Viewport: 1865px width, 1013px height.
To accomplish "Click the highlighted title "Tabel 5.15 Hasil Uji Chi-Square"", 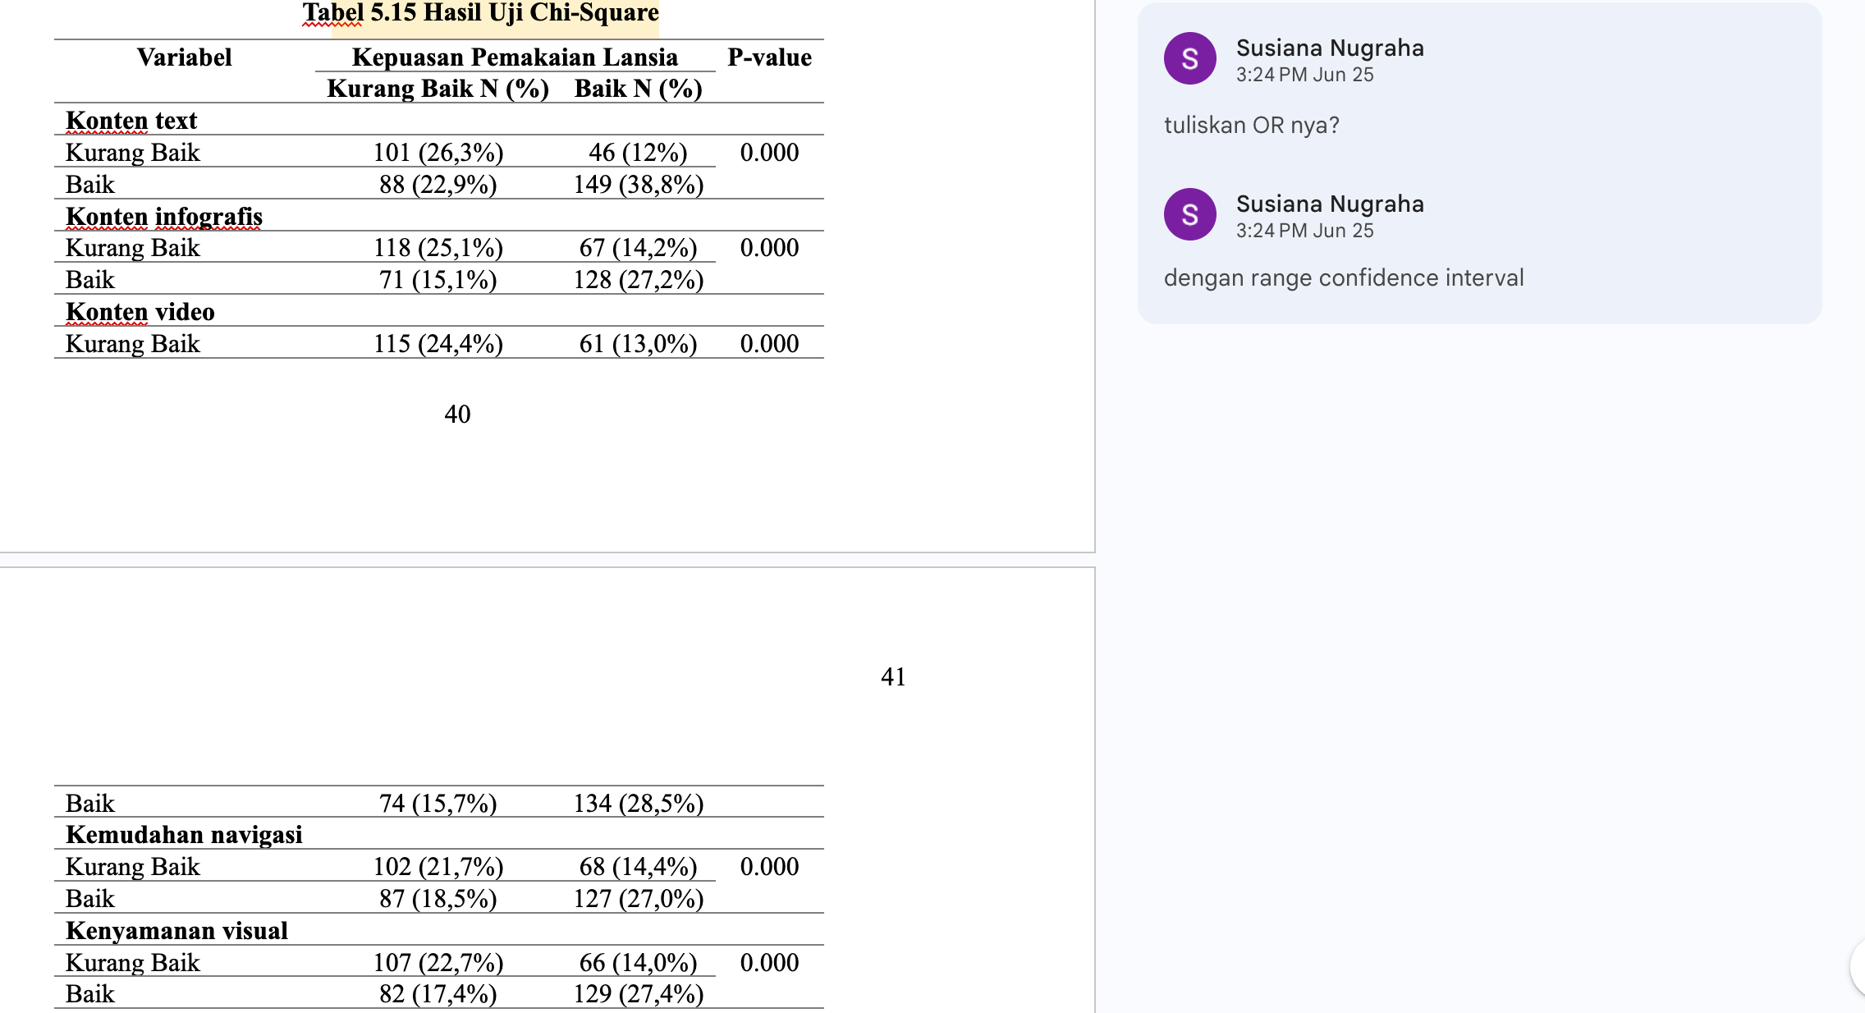I will click(480, 13).
